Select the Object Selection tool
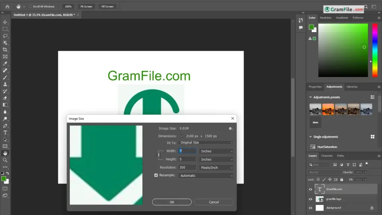The width and height of the screenshot is (382, 215). (x=5, y=43)
